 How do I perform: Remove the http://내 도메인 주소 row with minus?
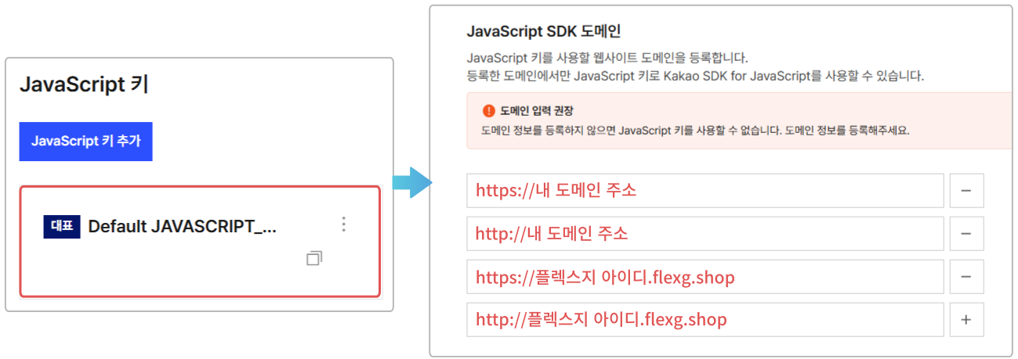[x=966, y=234]
